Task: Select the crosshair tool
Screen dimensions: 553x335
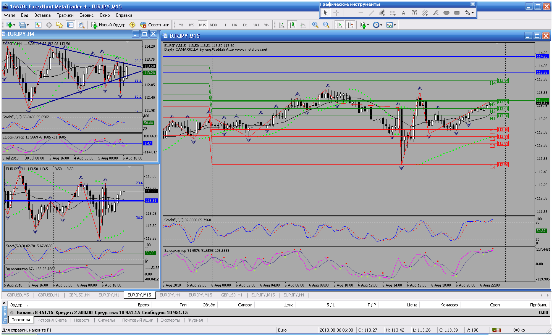Action: point(336,13)
